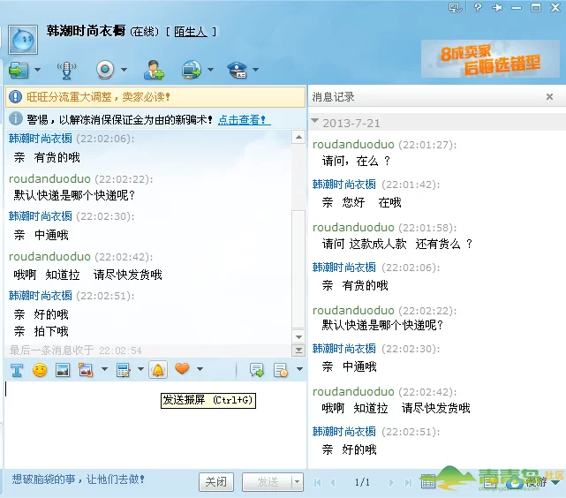566x498 pixels.
Task: Click the 陌生人 stranger link
Action: point(190,32)
